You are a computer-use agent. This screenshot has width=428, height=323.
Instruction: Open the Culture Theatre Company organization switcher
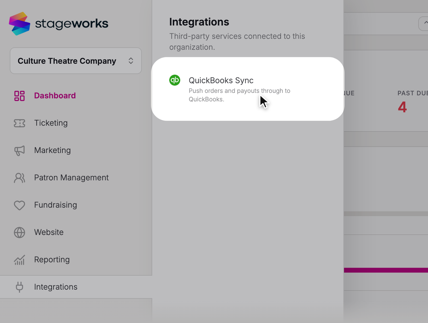76,61
